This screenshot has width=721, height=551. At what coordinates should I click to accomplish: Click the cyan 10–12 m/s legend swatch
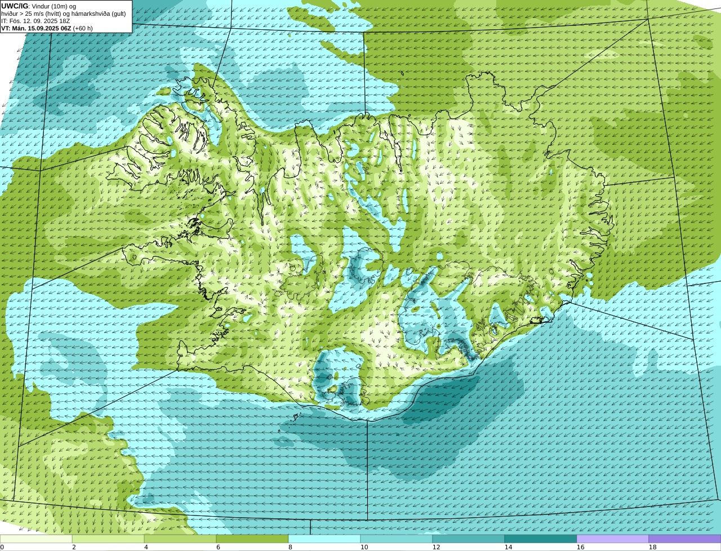pos(397,539)
